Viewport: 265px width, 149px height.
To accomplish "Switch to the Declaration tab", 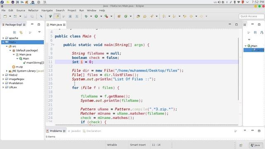I will [92, 131].
